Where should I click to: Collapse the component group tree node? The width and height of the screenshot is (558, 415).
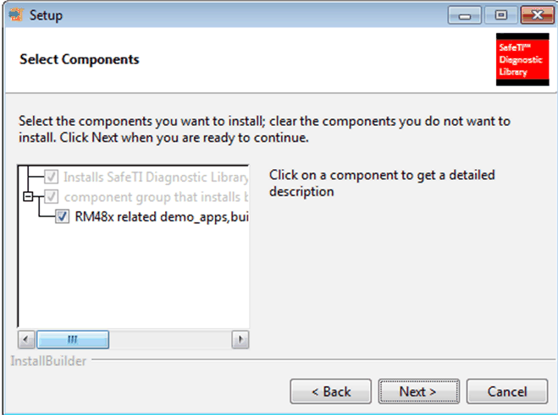27,197
